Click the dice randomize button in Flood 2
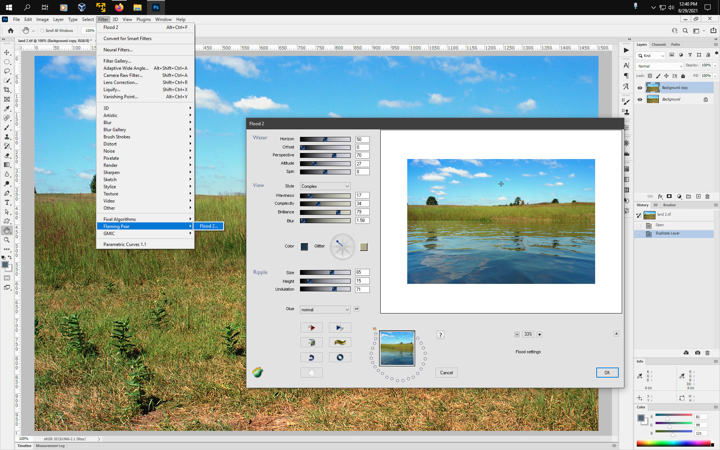This screenshot has width=720, height=450. coord(311,342)
